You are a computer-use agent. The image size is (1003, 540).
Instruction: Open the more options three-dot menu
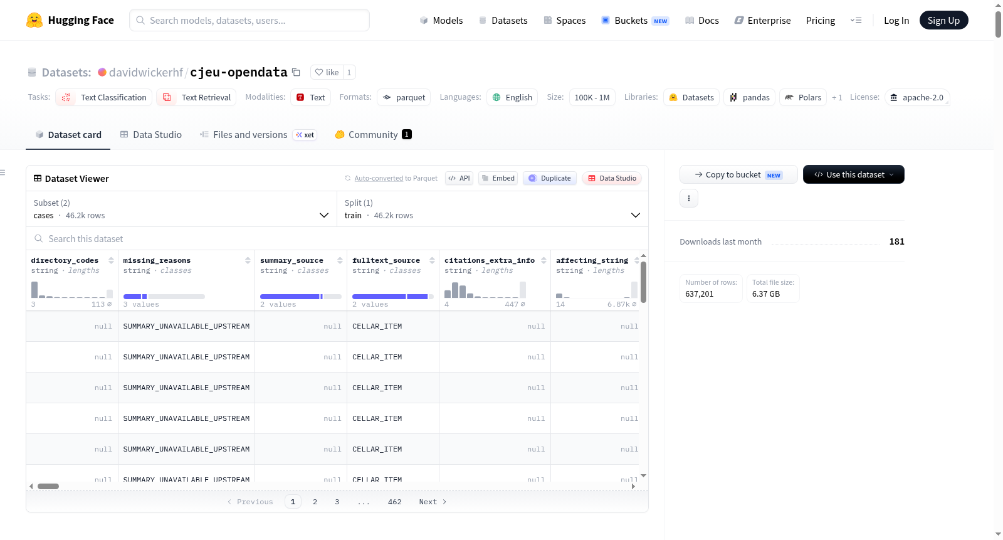click(x=689, y=198)
